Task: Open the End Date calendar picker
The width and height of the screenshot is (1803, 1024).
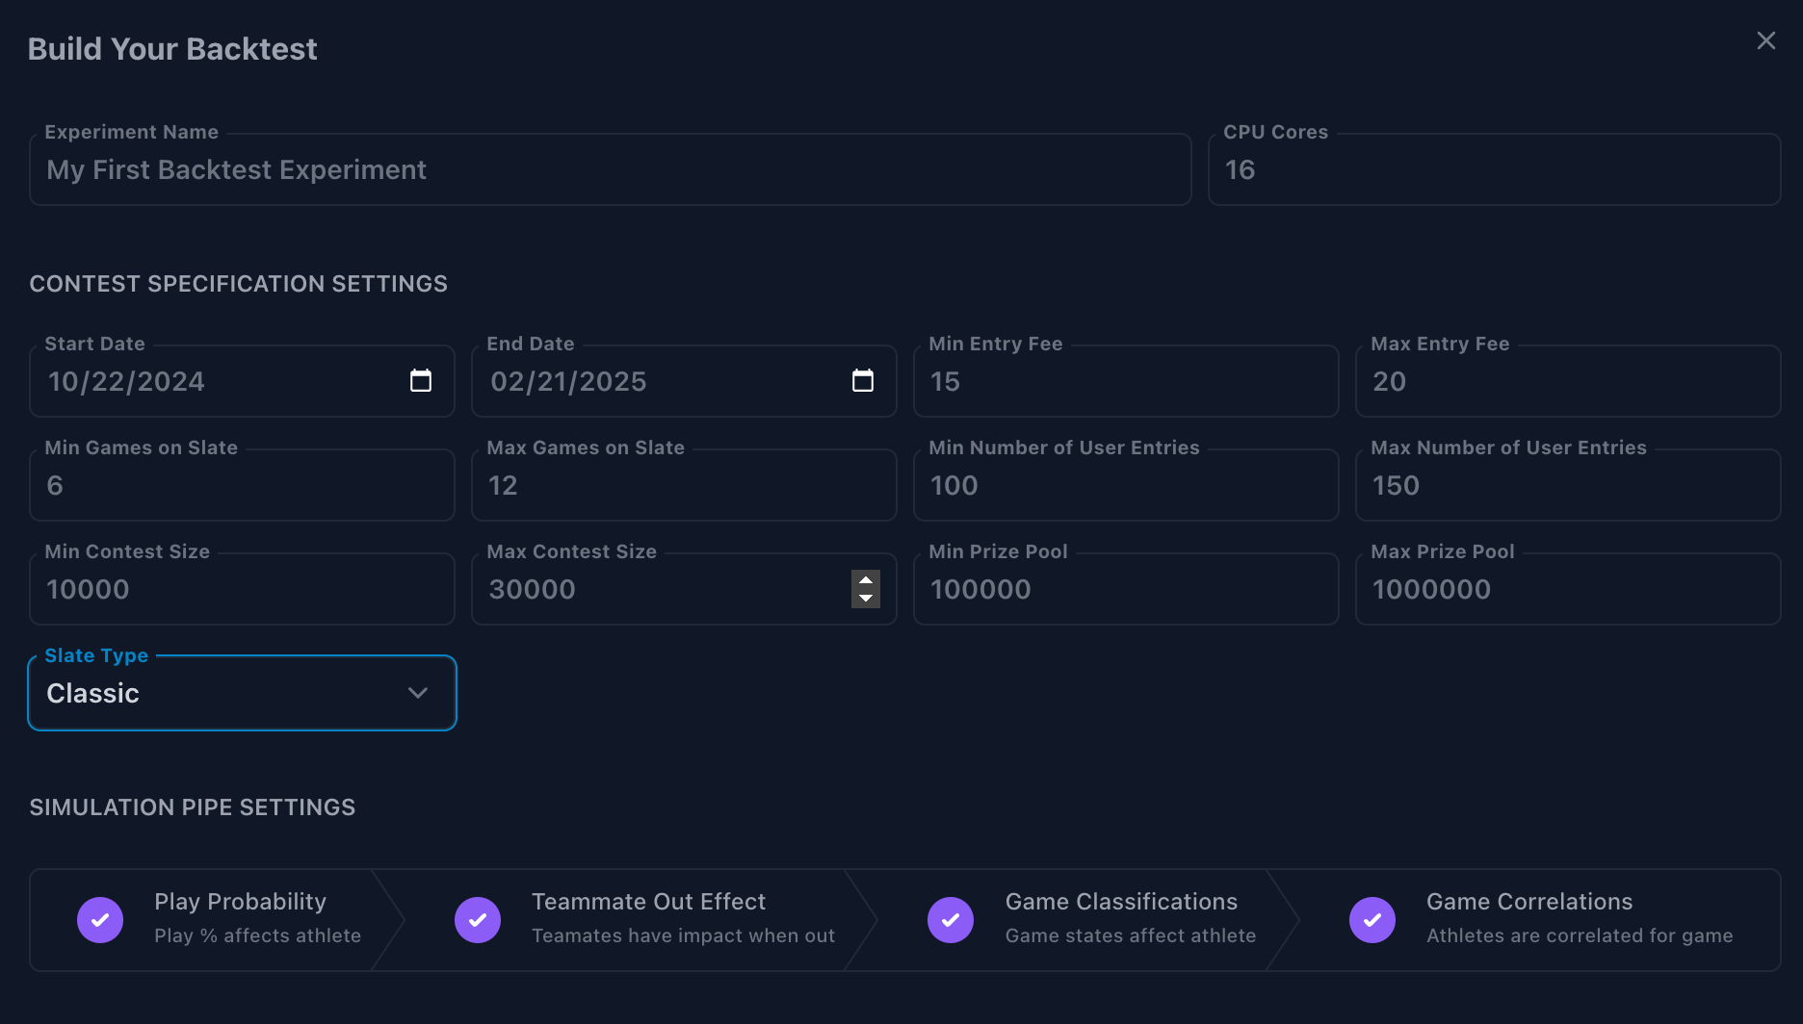Action: (x=863, y=381)
